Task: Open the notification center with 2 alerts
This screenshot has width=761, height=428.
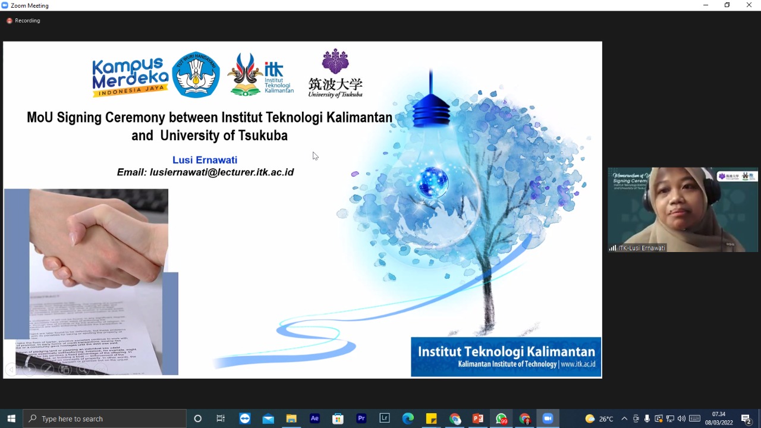Action: 746,418
